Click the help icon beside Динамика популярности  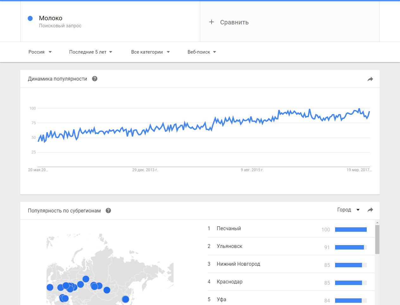95,79
